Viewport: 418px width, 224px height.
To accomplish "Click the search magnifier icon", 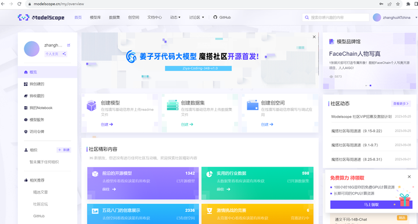I will pyautogui.click(x=307, y=17).
